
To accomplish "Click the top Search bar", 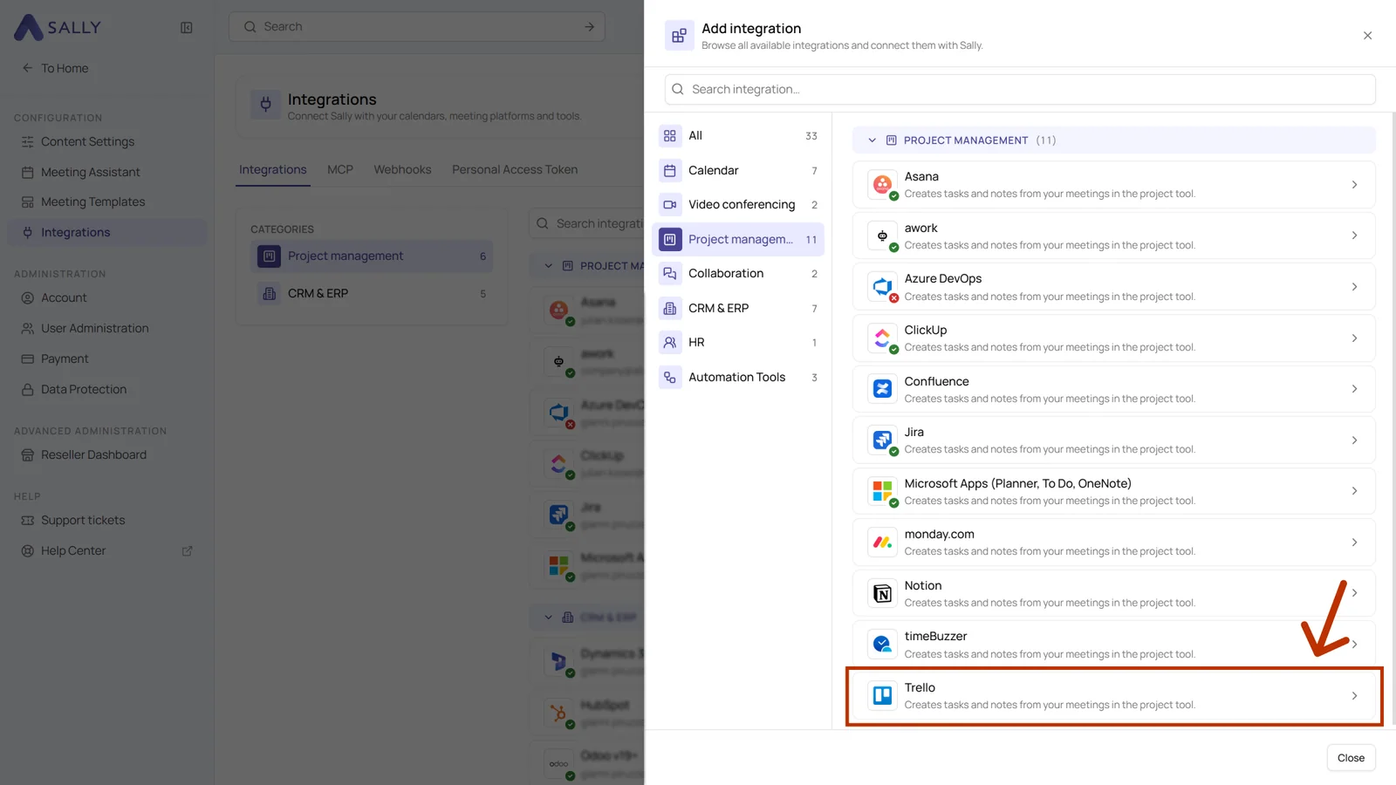I will [x=417, y=27].
